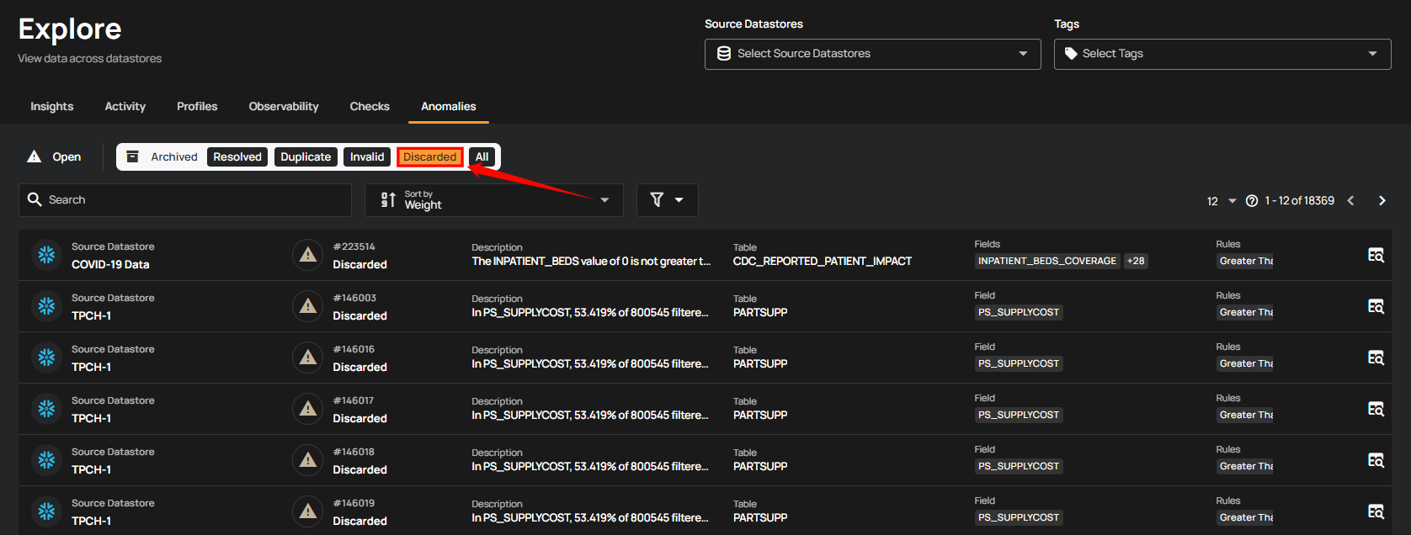This screenshot has height=535, width=1411.
Task: Select the Open anomalies status filter
Action: tap(56, 156)
